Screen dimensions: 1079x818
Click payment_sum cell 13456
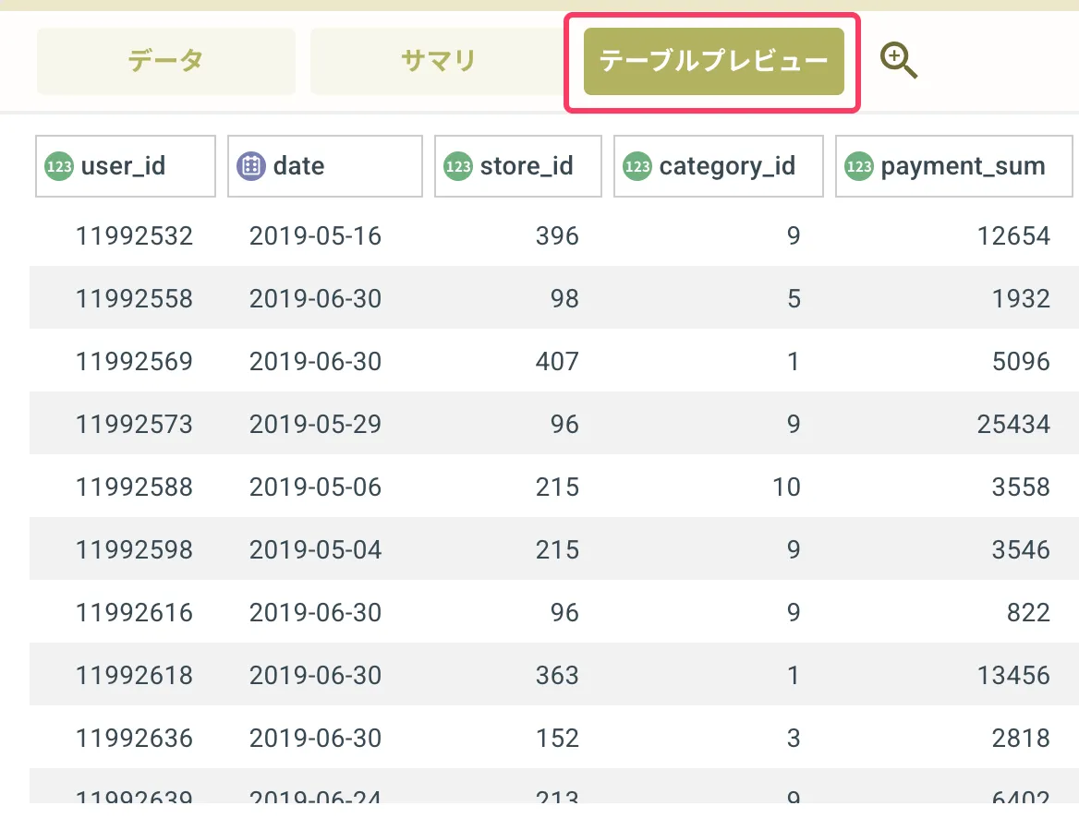tap(1013, 675)
